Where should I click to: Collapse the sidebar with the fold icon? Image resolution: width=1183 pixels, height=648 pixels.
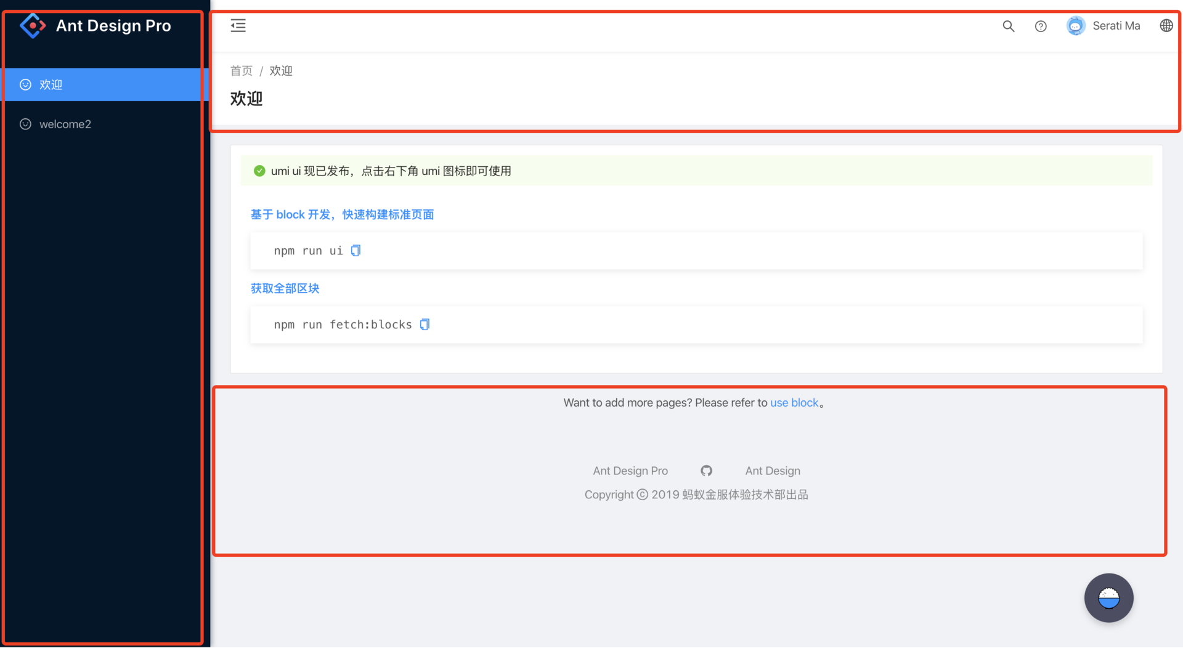[238, 25]
